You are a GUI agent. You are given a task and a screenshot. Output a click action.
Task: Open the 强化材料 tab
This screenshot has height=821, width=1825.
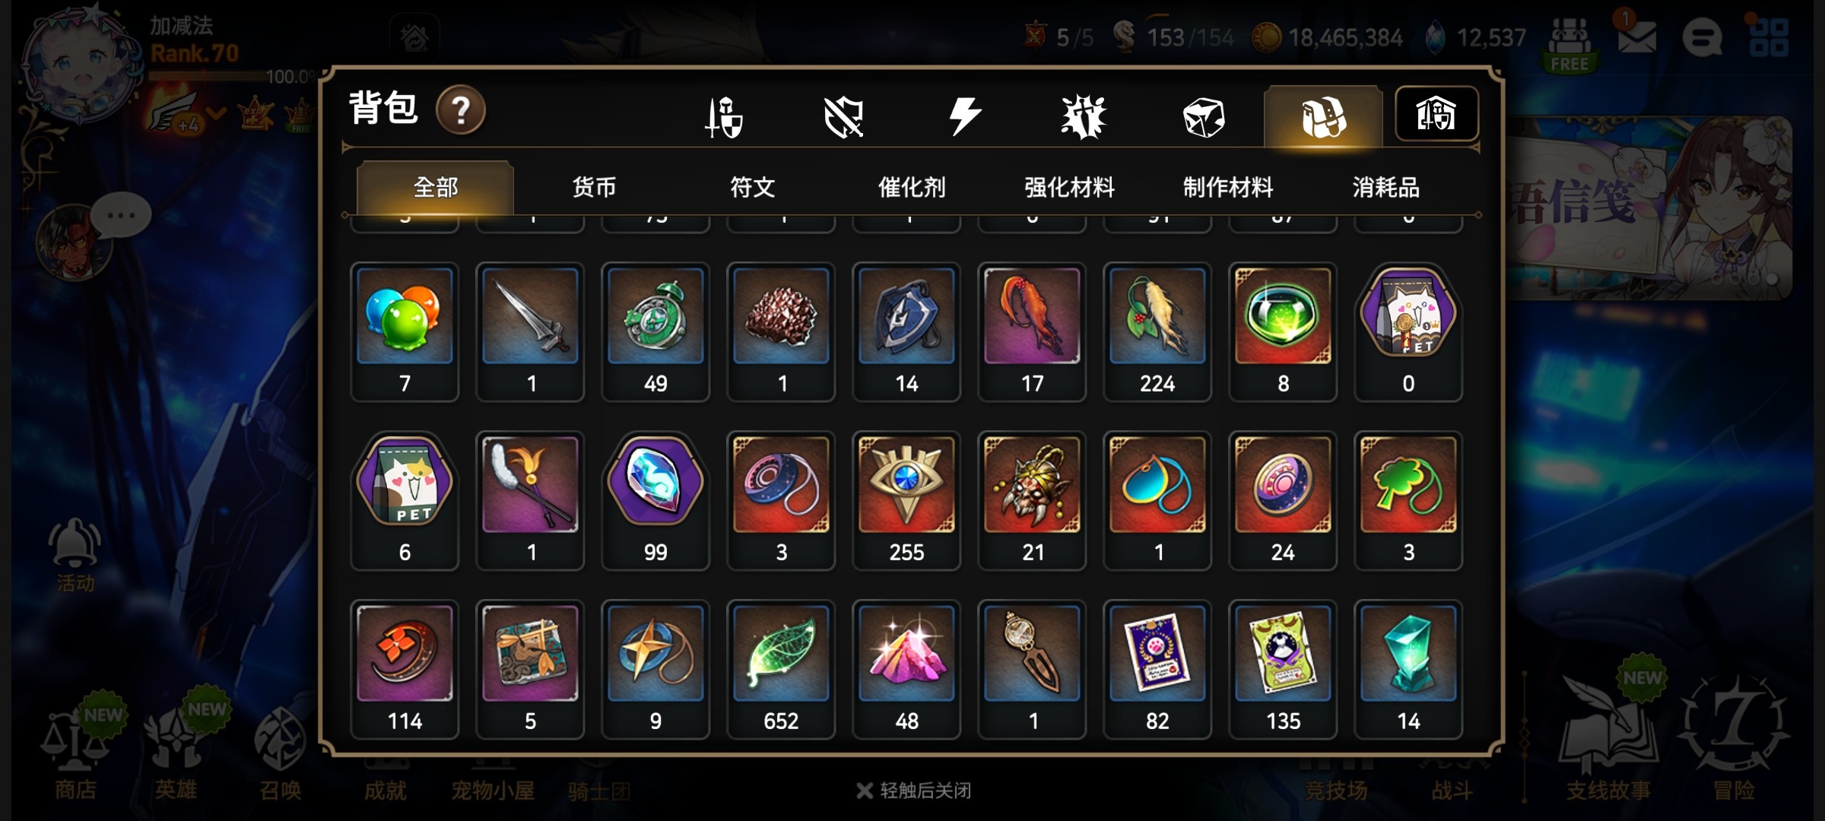[1070, 187]
